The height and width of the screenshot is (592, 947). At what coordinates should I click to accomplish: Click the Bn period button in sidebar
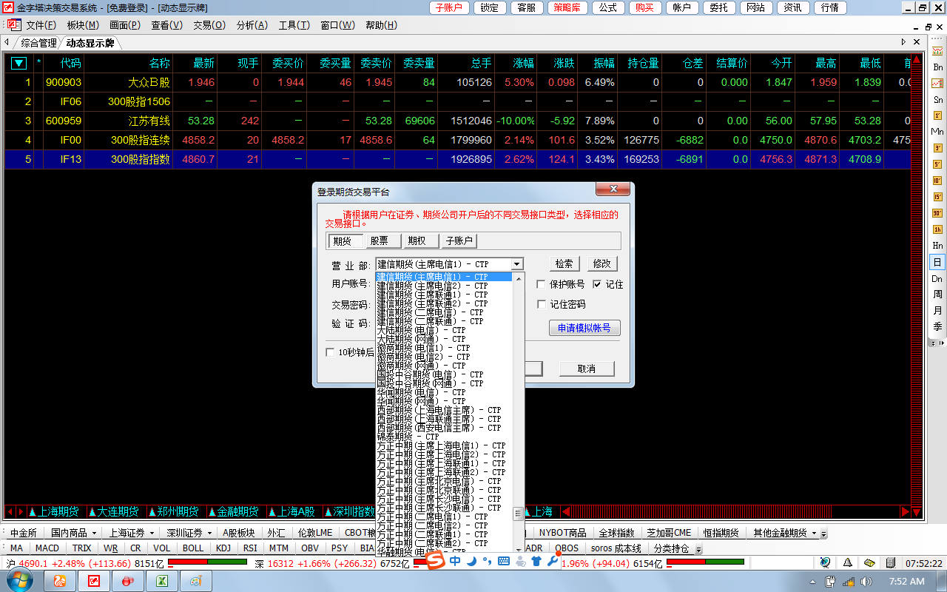click(937, 67)
